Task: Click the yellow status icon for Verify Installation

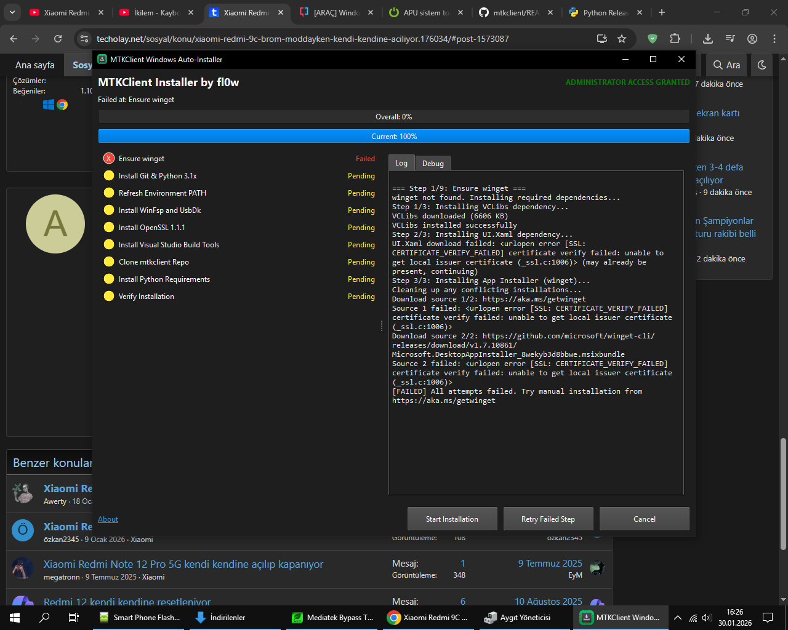Action: tap(109, 297)
